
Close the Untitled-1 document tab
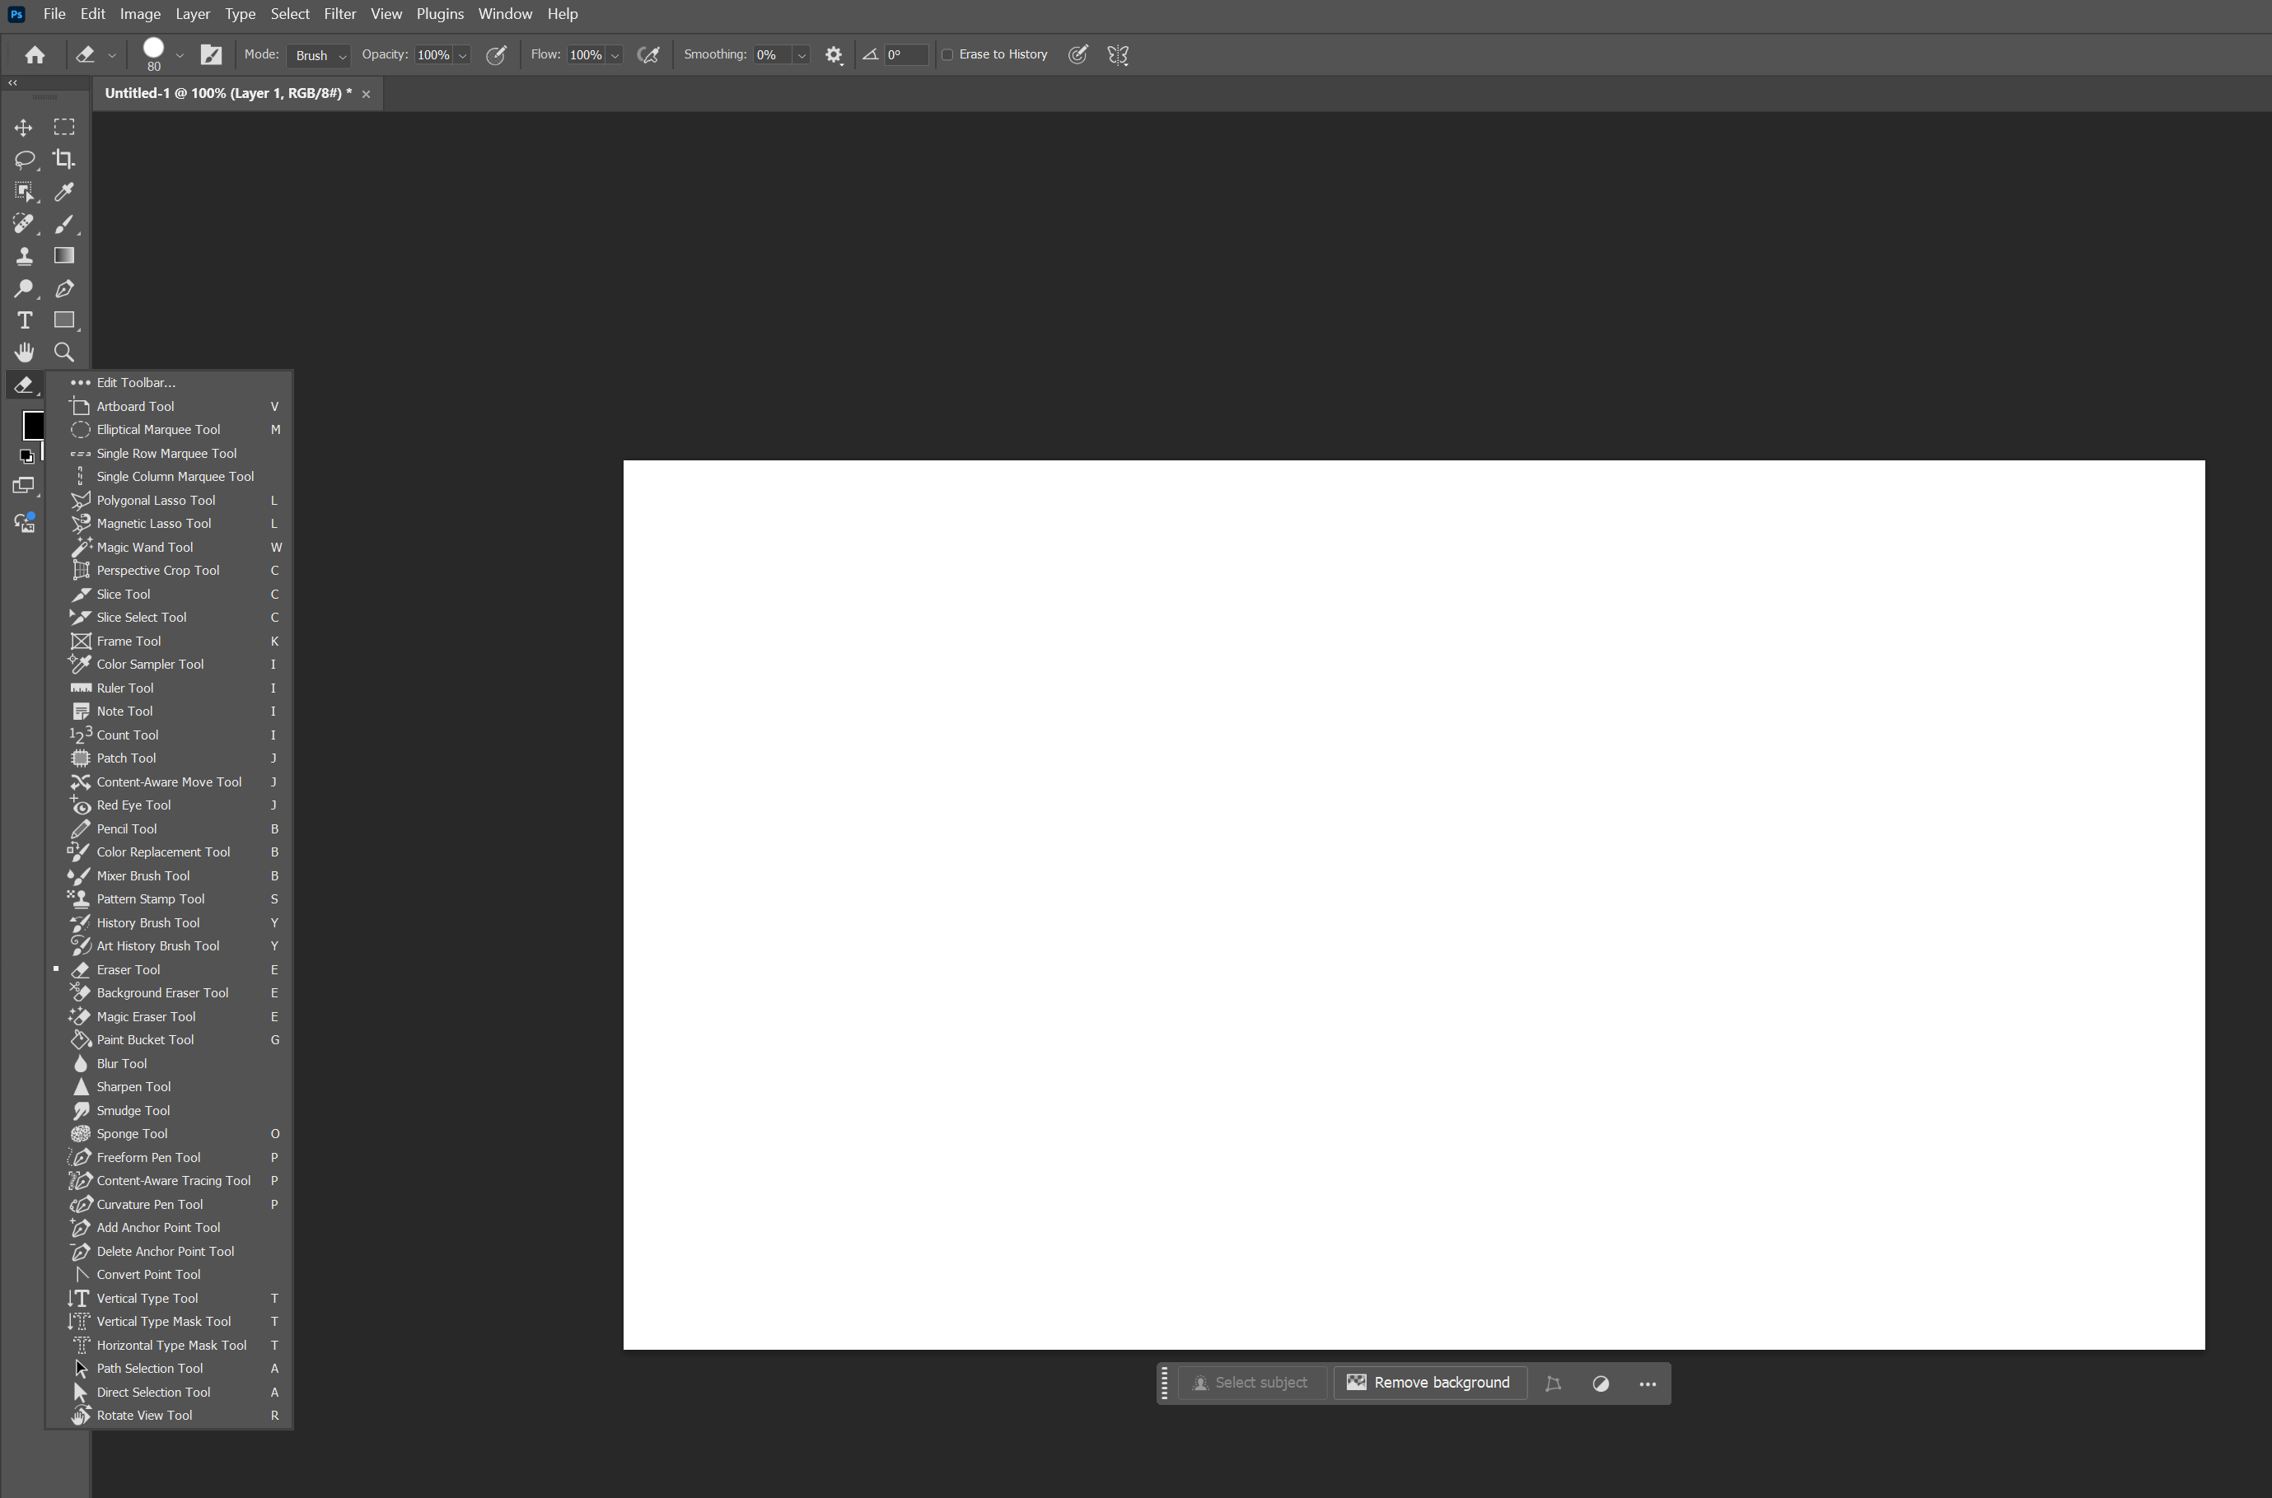pos(366,95)
